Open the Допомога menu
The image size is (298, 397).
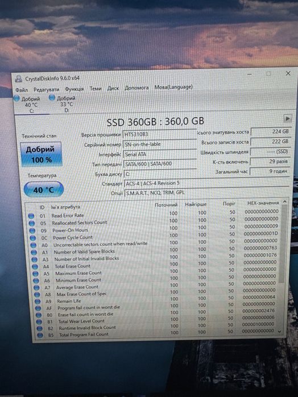point(136,88)
